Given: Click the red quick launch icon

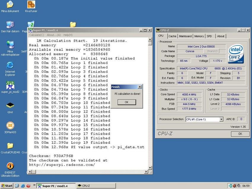Looking at the screenshot, I should point(28,186).
